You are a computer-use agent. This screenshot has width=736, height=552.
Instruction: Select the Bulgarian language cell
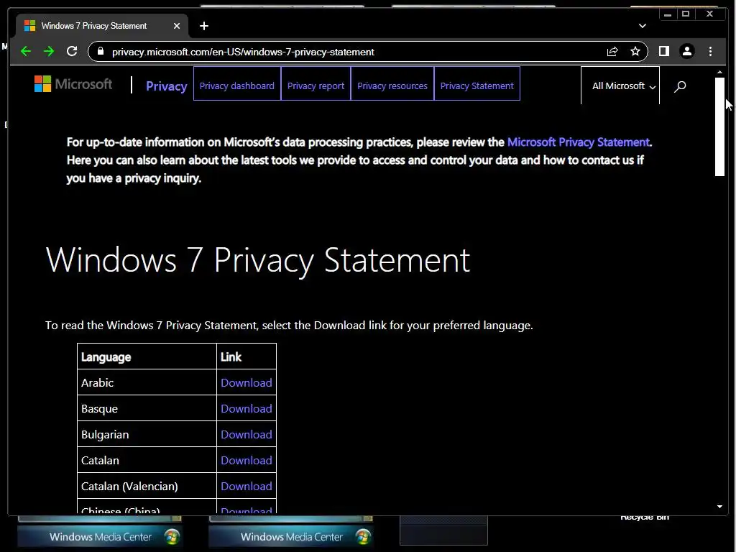(147, 434)
